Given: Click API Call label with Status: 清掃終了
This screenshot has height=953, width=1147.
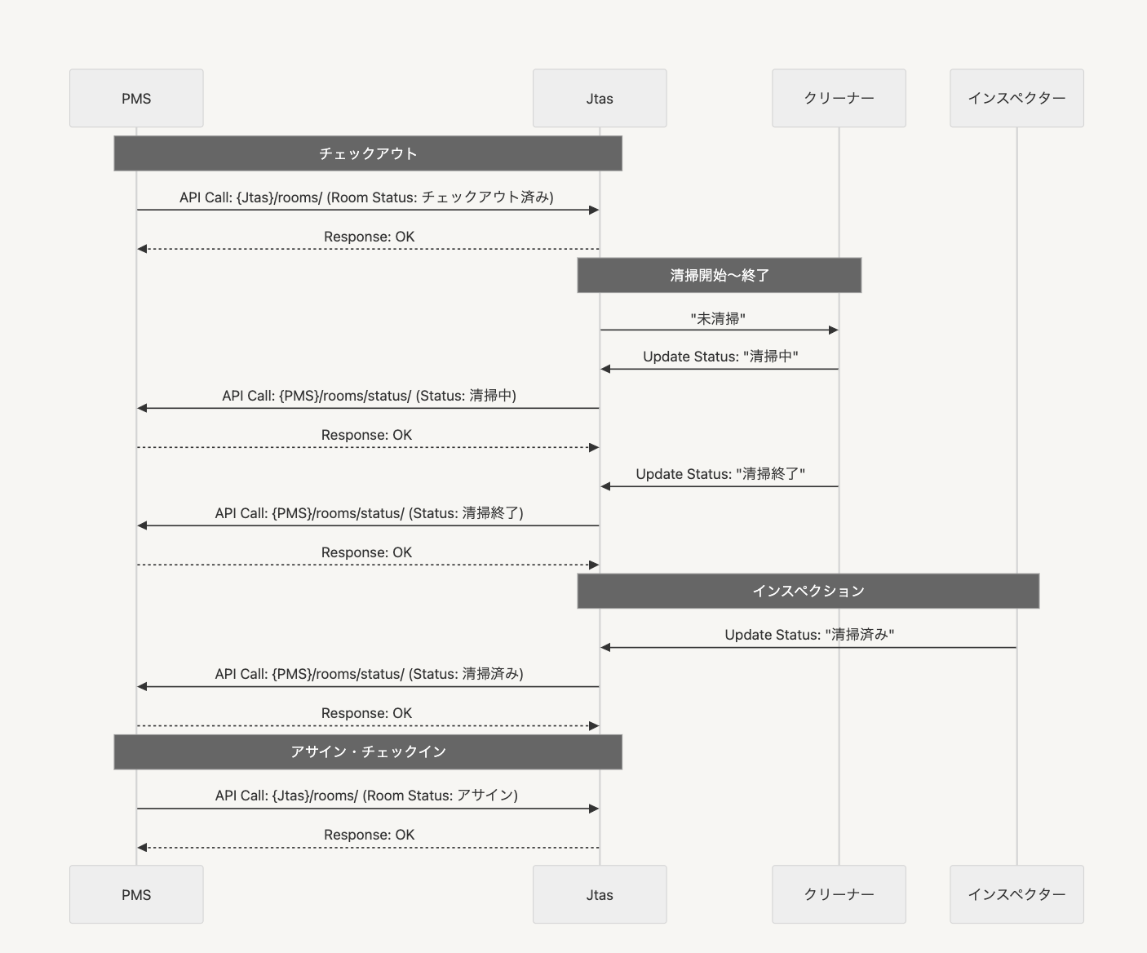Looking at the screenshot, I should [369, 513].
